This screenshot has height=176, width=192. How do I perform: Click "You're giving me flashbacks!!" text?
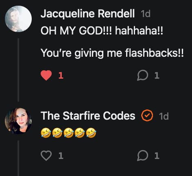click(x=112, y=53)
